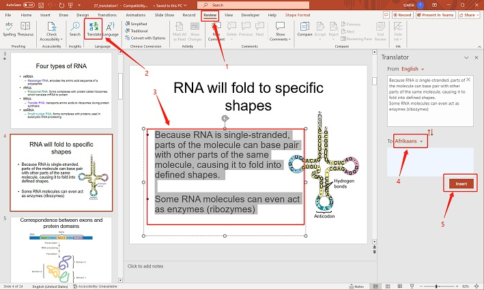This screenshot has width=484, height=290.
Task: Open Show Comments menu
Action: pyautogui.click(x=280, y=31)
